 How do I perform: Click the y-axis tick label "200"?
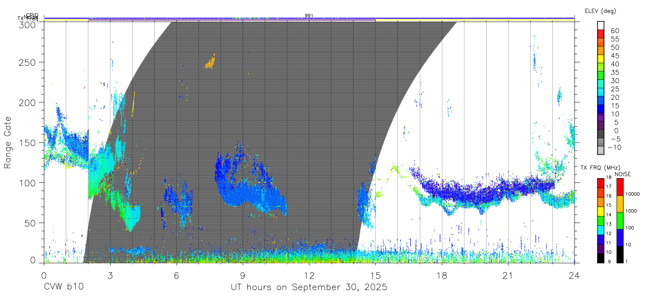[27, 102]
